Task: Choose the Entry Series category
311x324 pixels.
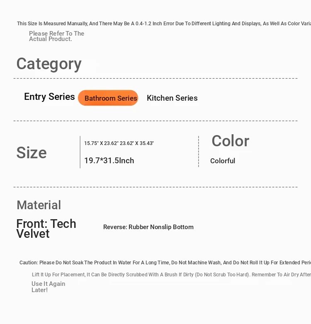Action: click(49, 97)
